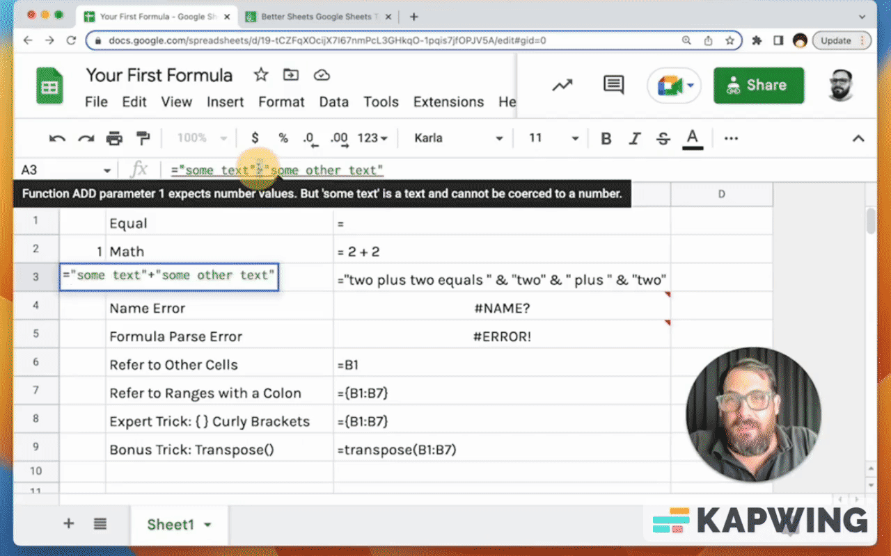Image resolution: width=891 pixels, height=556 pixels.
Task: Open the Insert menu
Action: (225, 102)
